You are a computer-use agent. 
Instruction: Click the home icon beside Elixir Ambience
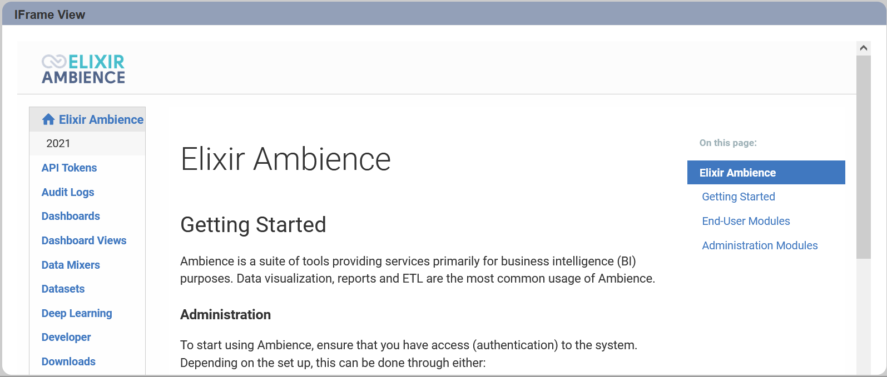click(x=48, y=119)
